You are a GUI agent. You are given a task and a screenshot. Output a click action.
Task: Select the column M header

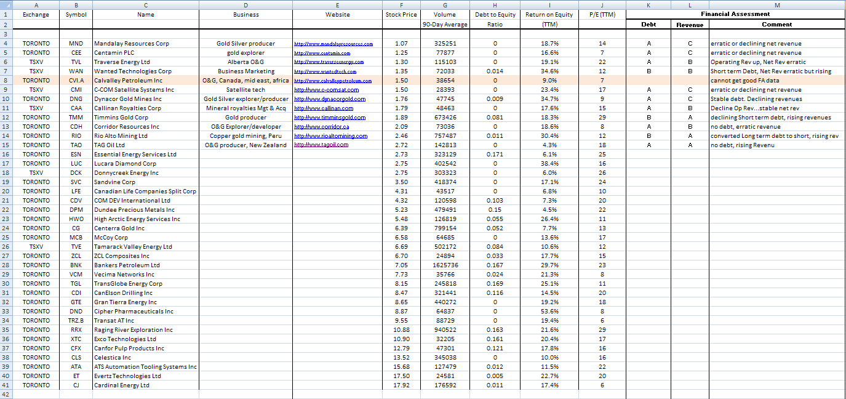777,4
